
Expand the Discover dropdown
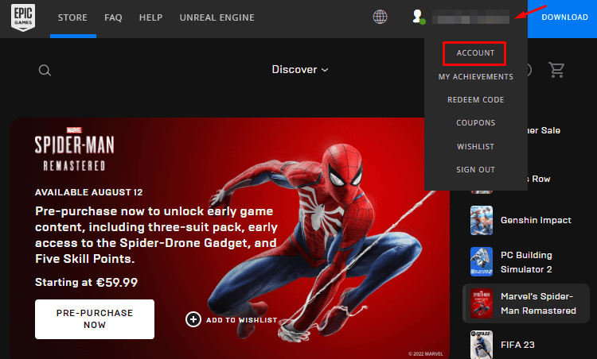[300, 70]
